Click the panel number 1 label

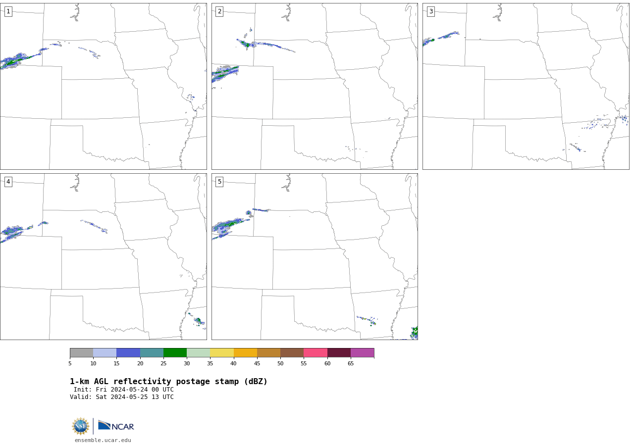click(x=8, y=11)
